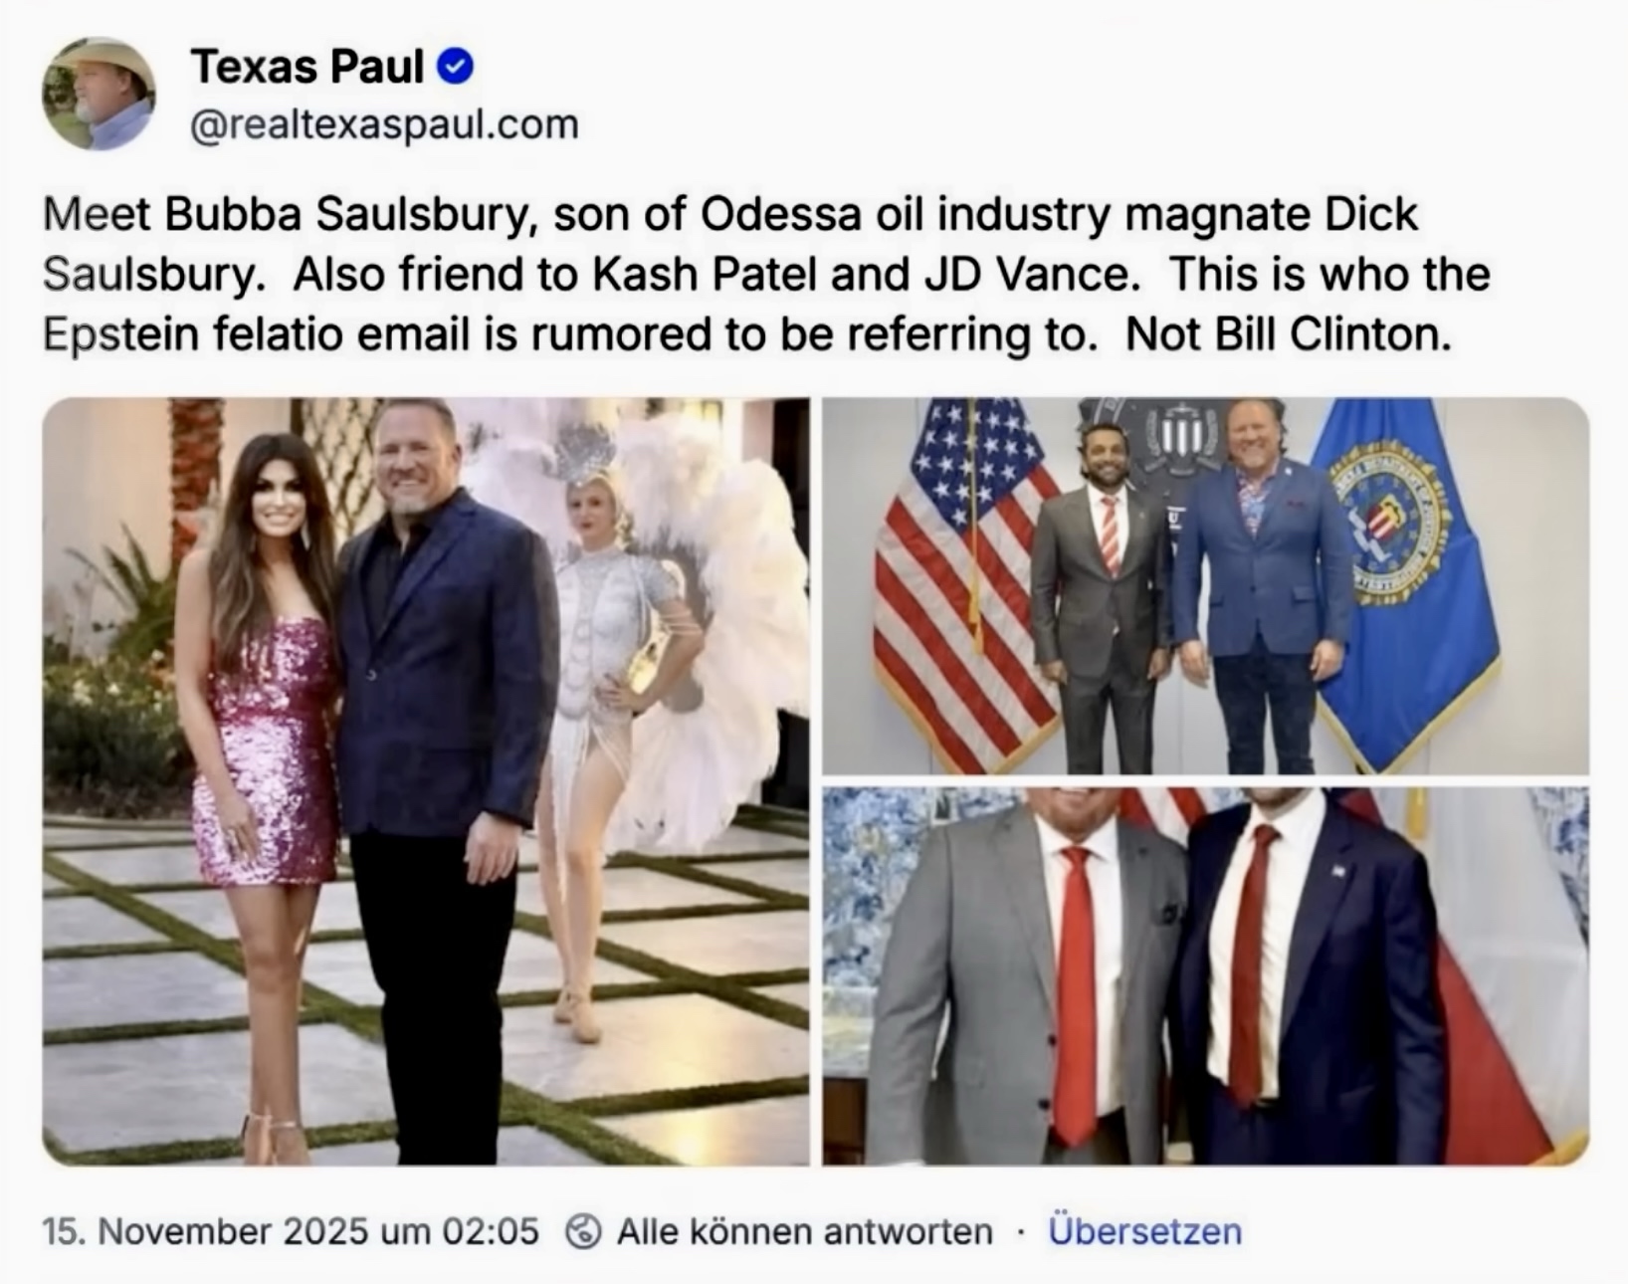Image resolution: width=1628 pixels, height=1284 pixels.
Task: Click the reply-settings icon before 'Alle können antworten'
Action: tap(583, 1231)
